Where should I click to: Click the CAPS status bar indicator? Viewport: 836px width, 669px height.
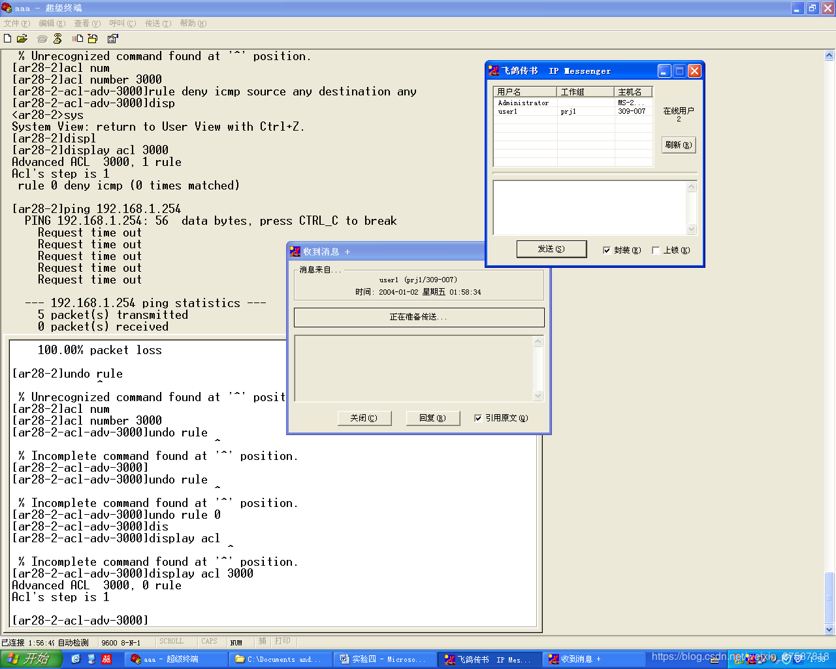click(x=209, y=642)
